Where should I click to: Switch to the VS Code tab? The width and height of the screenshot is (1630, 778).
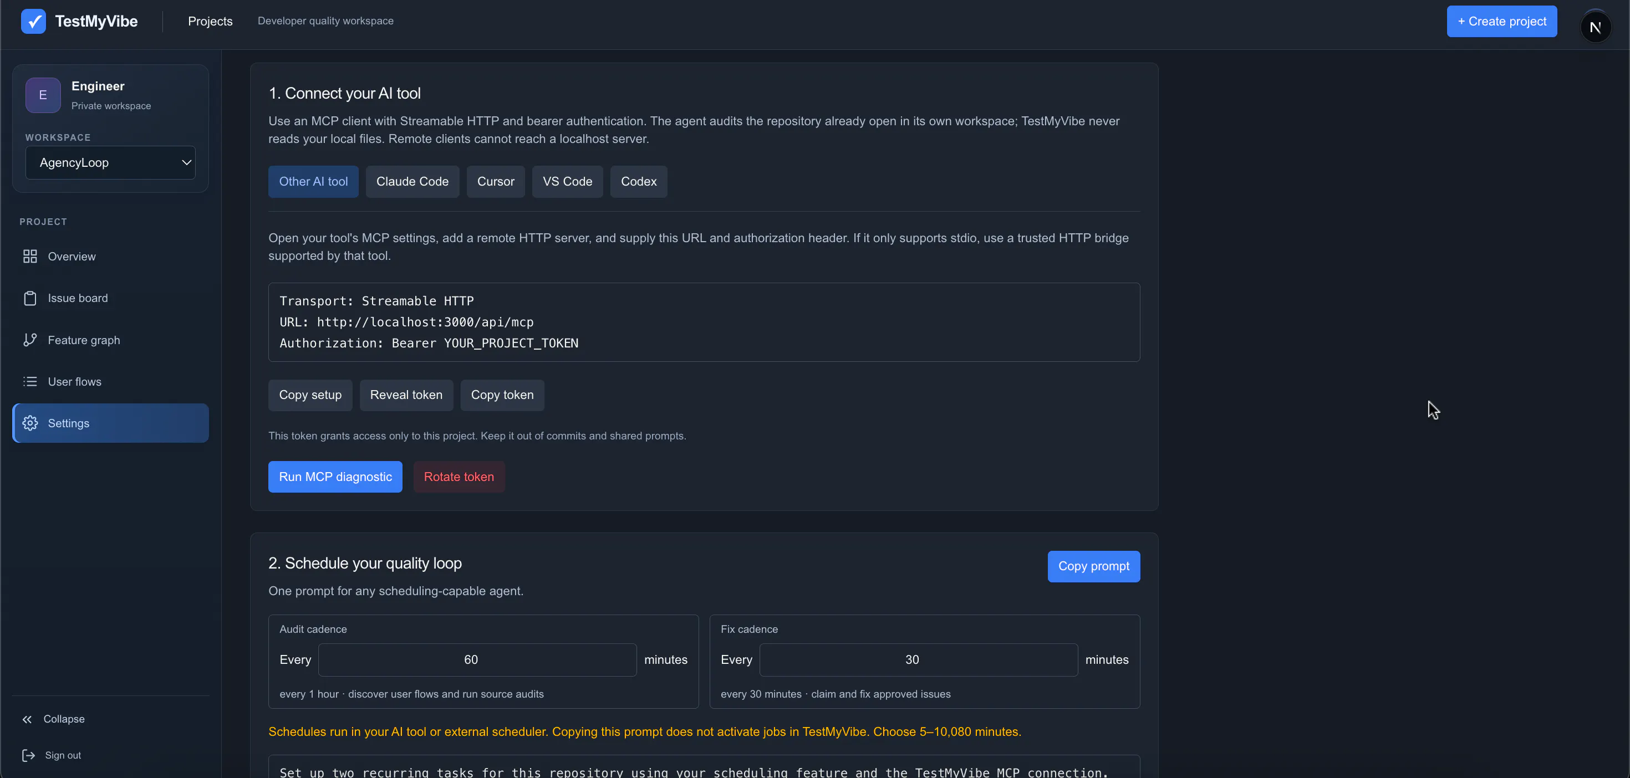(x=568, y=182)
